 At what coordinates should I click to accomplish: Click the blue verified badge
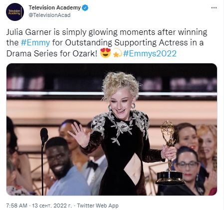coord(85,7)
